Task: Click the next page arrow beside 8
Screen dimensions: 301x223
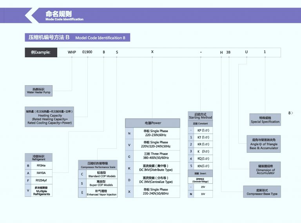Action: [x=292, y=113]
